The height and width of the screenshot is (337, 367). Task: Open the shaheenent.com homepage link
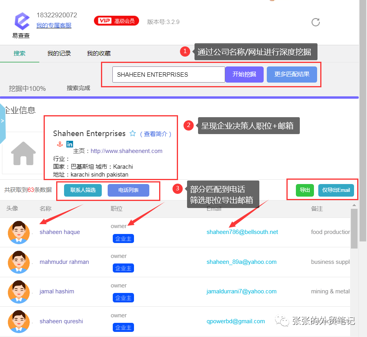127,151
